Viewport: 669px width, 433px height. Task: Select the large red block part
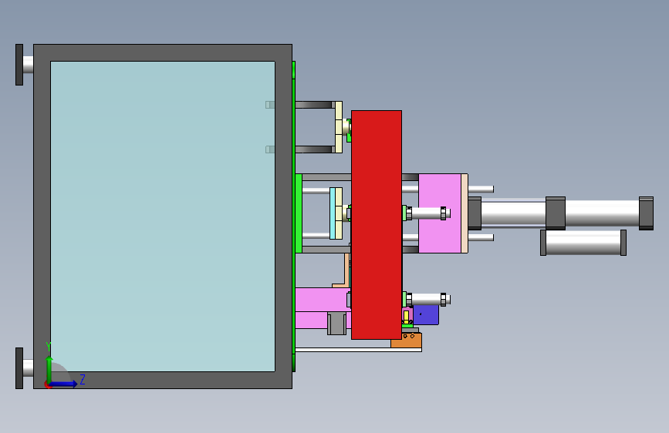377,225
